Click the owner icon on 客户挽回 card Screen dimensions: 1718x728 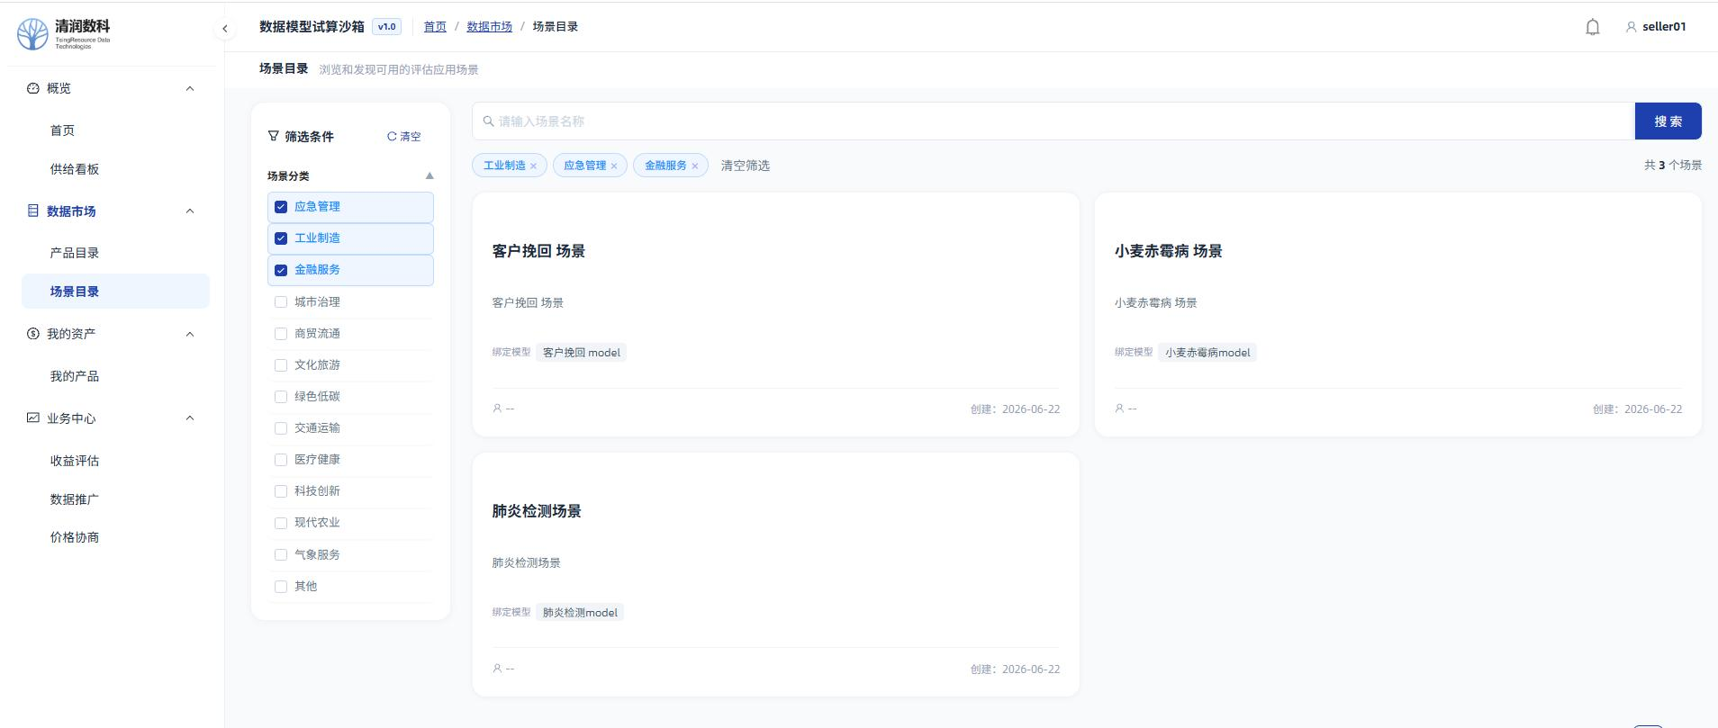[x=497, y=409]
